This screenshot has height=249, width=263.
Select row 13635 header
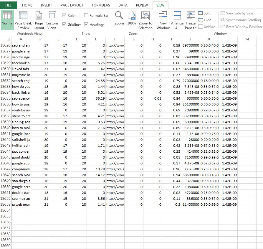coord(6,98)
